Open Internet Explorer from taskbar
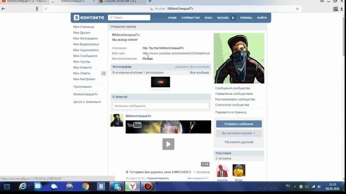Viewport: 346px width, 194px height. pyautogui.click(x=23, y=186)
